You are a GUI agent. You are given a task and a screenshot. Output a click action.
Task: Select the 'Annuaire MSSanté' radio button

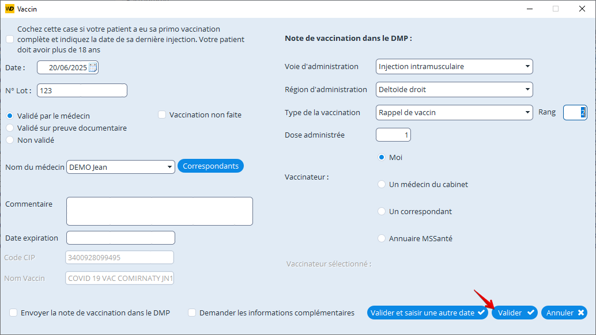click(381, 238)
